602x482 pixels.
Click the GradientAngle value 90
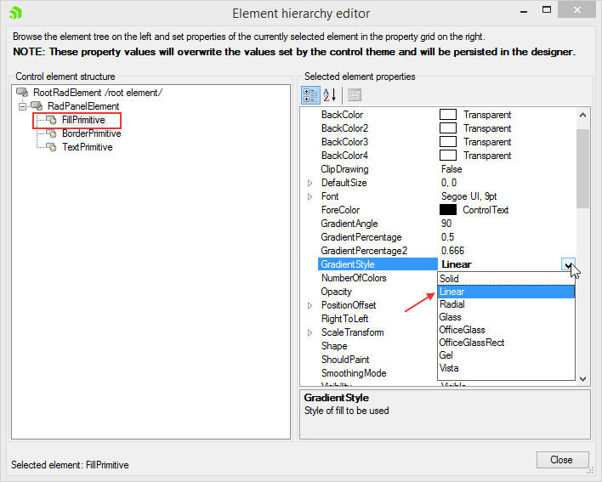446,224
